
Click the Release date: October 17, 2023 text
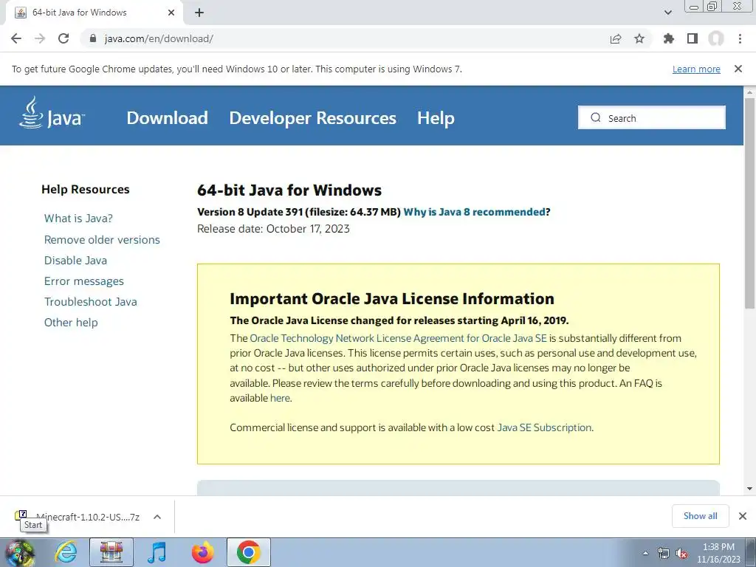pos(273,229)
